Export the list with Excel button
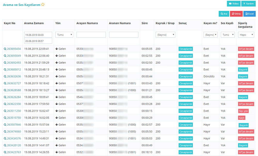The height and width of the screenshot is (156, 258). (249, 14)
